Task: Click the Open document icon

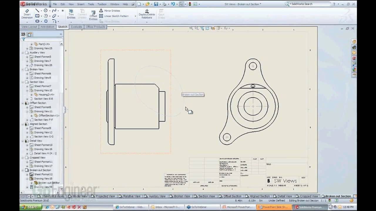Action: 147,4
